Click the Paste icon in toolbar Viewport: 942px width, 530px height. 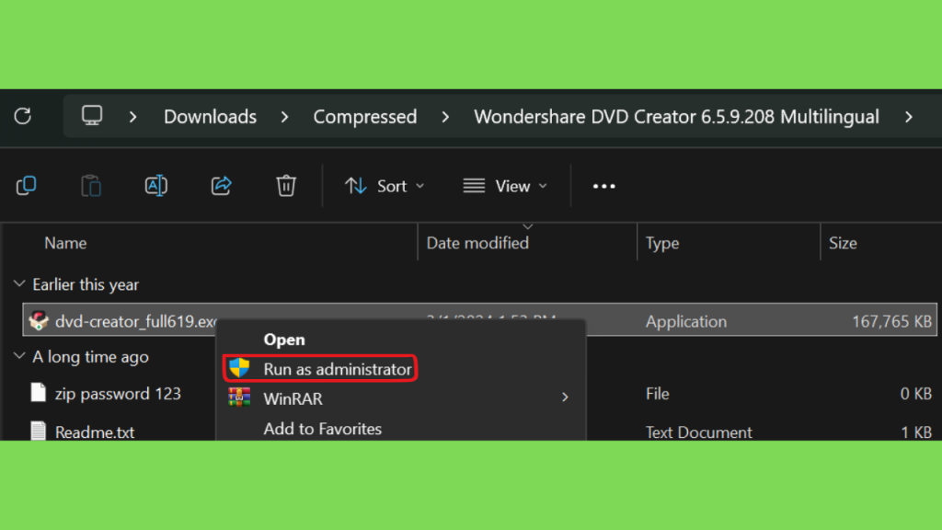point(91,186)
